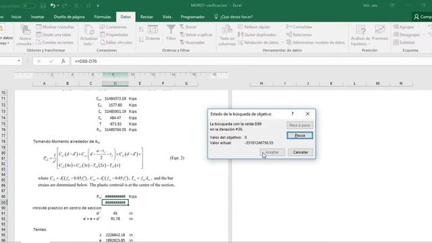Click the ¿Qué desea hacer? search box
This screenshot has height=243, width=432.
coord(234,17)
